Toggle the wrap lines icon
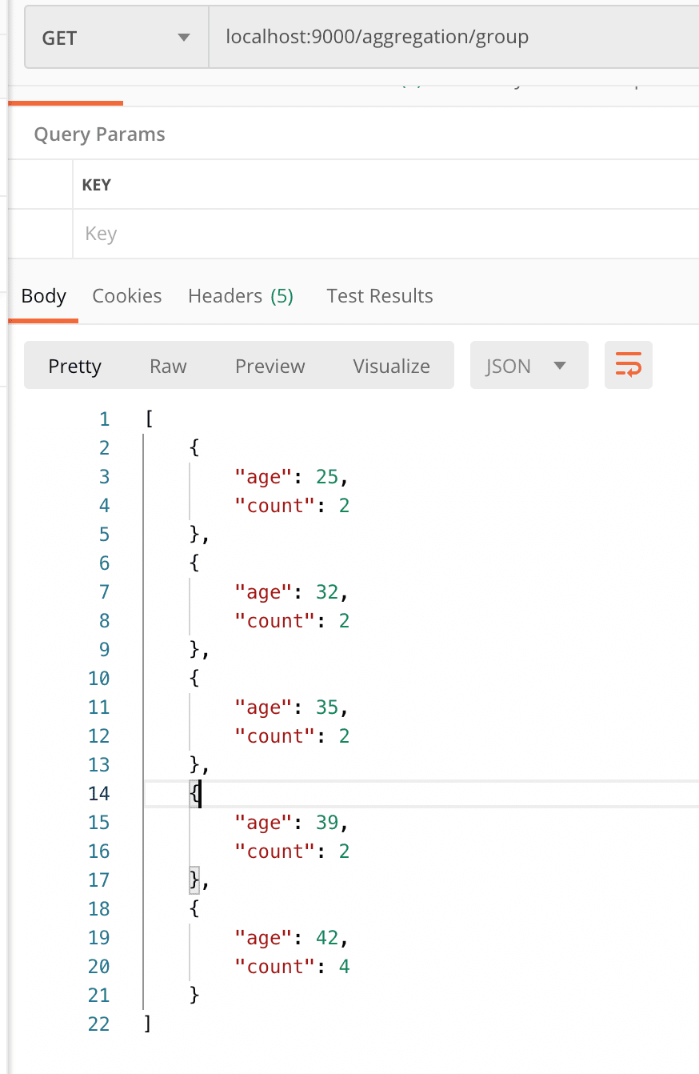The image size is (699, 1074). tap(629, 366)
